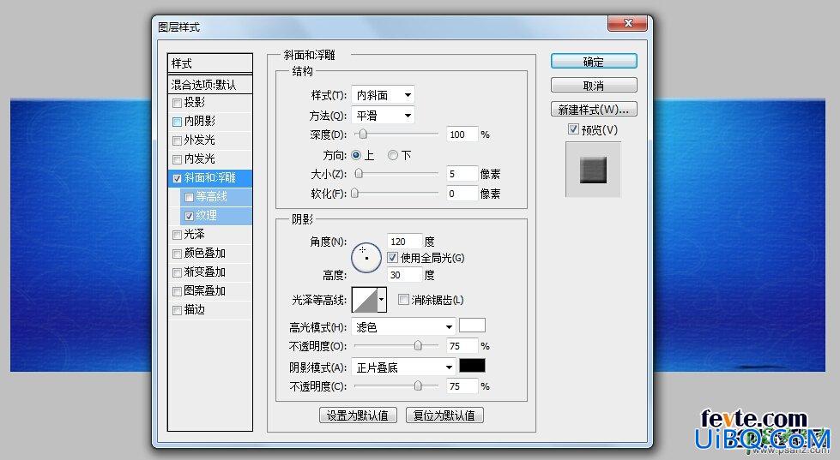The width and height of the screenshot is (840, 460).
Task: Click the 角度 field showing 120
Action: coord(404,242)
